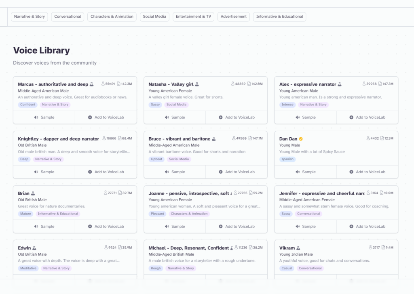
Task: Play the Joanne voice Sample
Action: point(175,227)
